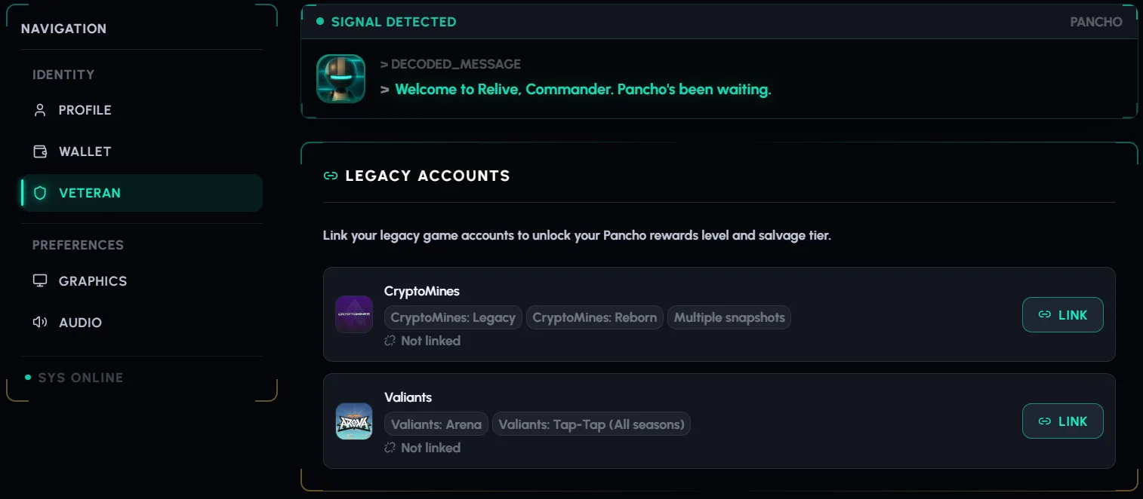
Task: Click the Pancho robot avatar
Action: tap(340, 78)
